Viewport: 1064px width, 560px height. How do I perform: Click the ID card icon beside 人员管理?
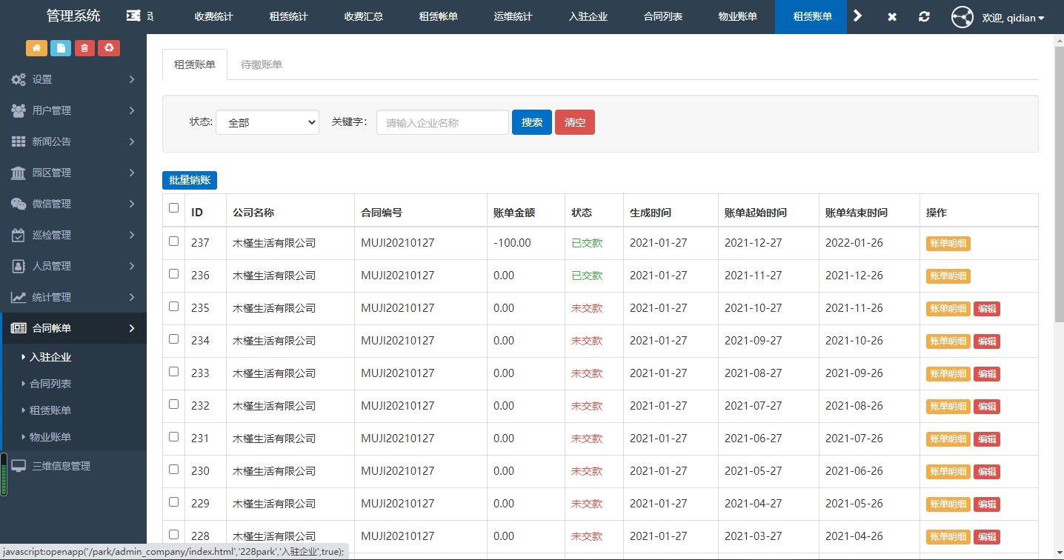point(19,266)
